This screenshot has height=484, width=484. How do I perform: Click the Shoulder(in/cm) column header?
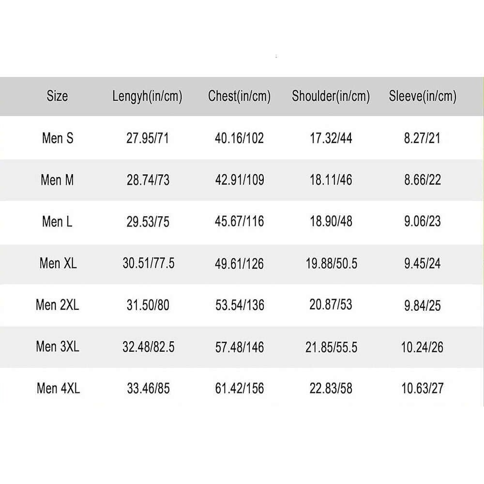[x=331, y=96]
